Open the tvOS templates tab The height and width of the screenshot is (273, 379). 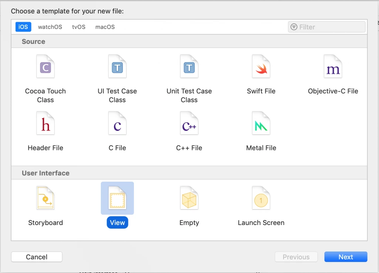click(x=78, y=27)
